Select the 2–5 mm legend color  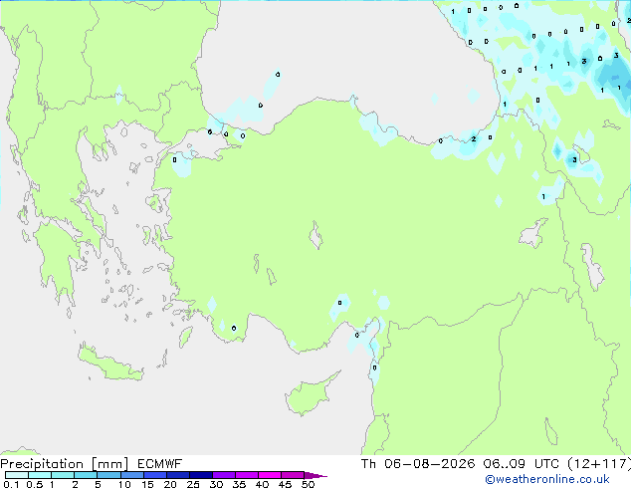[86, 475]
